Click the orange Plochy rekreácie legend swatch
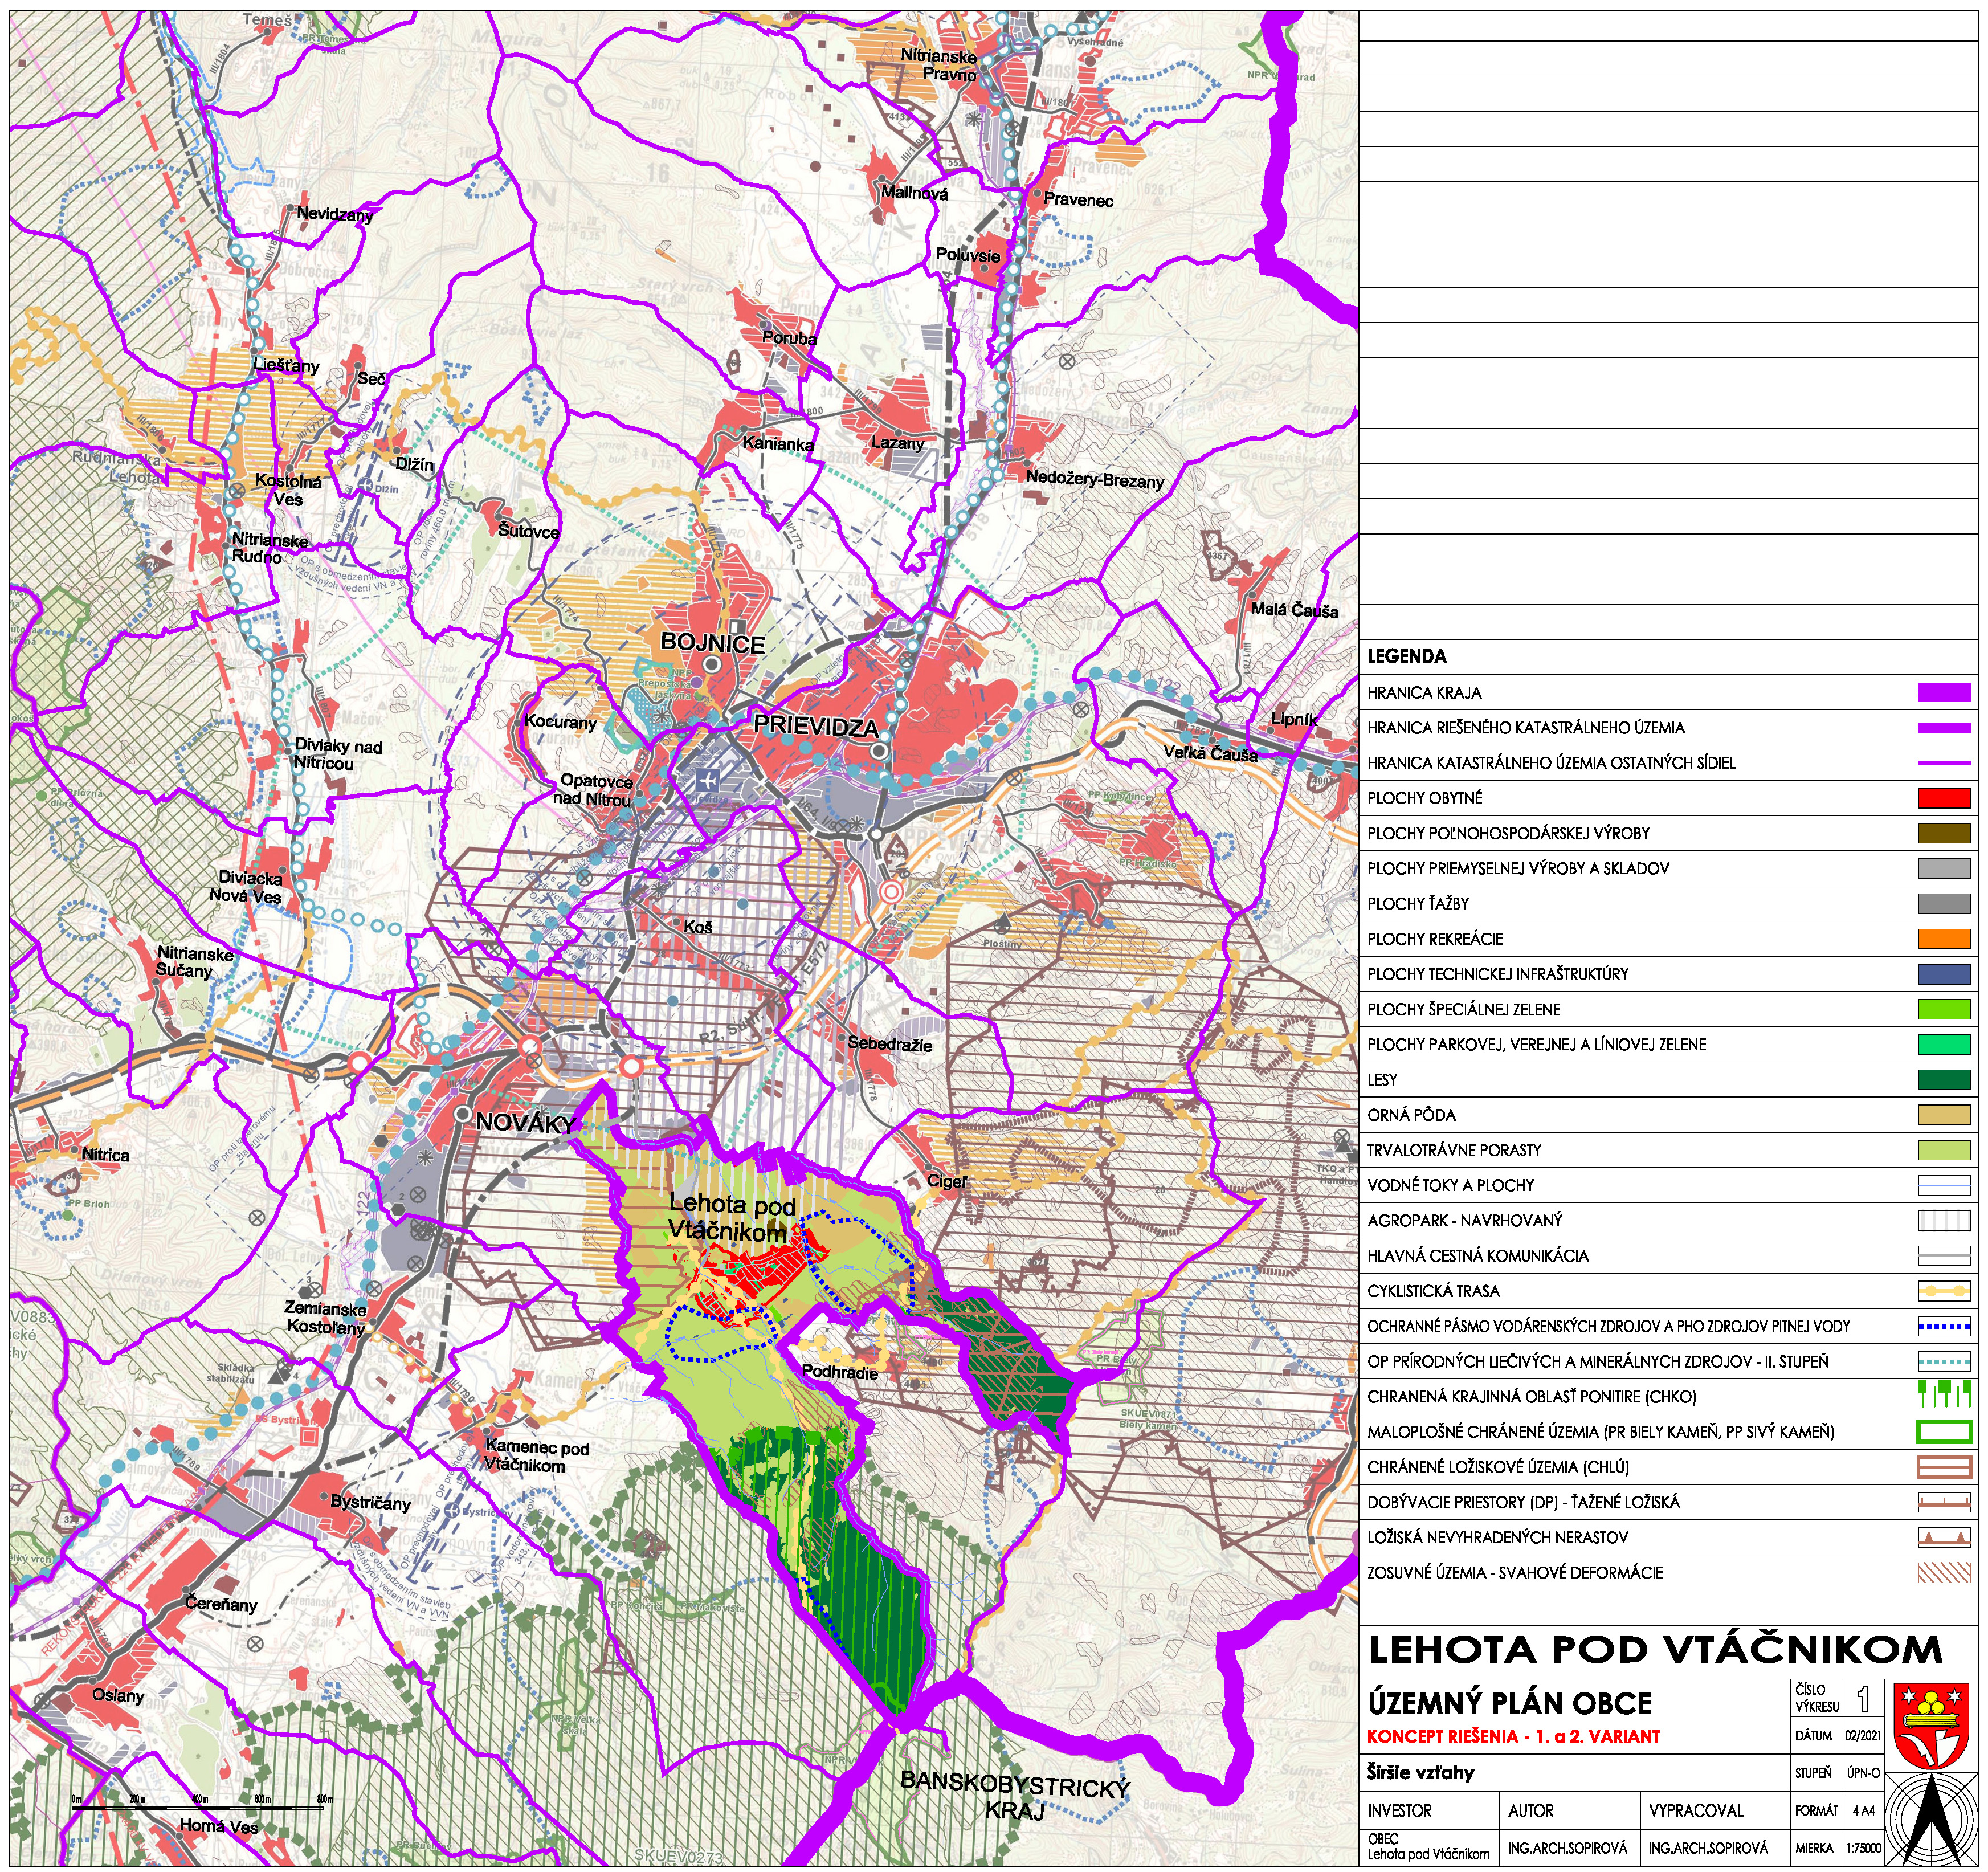 coord(1943,939)
